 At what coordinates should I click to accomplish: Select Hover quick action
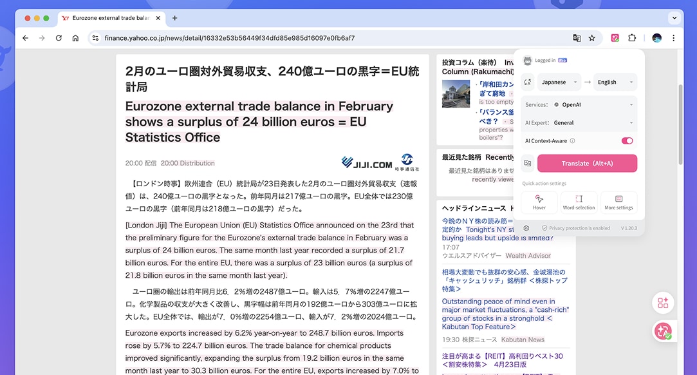539,202
